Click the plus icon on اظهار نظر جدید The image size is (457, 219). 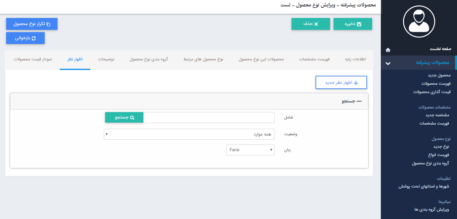pyautogui.click(x=356, y=83)
